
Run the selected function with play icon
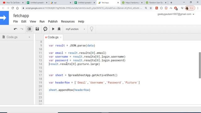[53, 29]
